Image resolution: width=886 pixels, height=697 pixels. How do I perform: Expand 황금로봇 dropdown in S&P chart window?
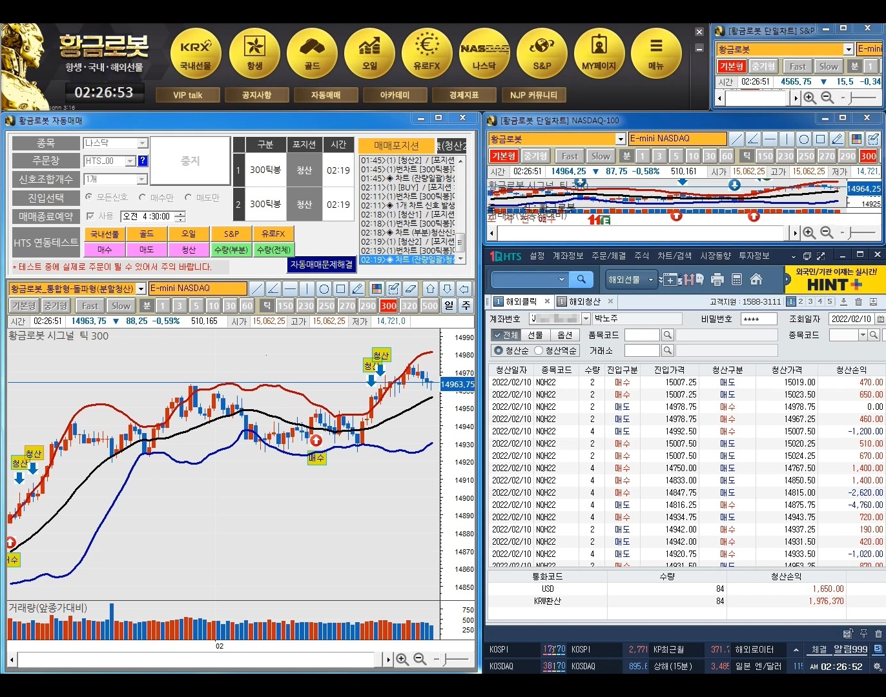pos(848,49)
